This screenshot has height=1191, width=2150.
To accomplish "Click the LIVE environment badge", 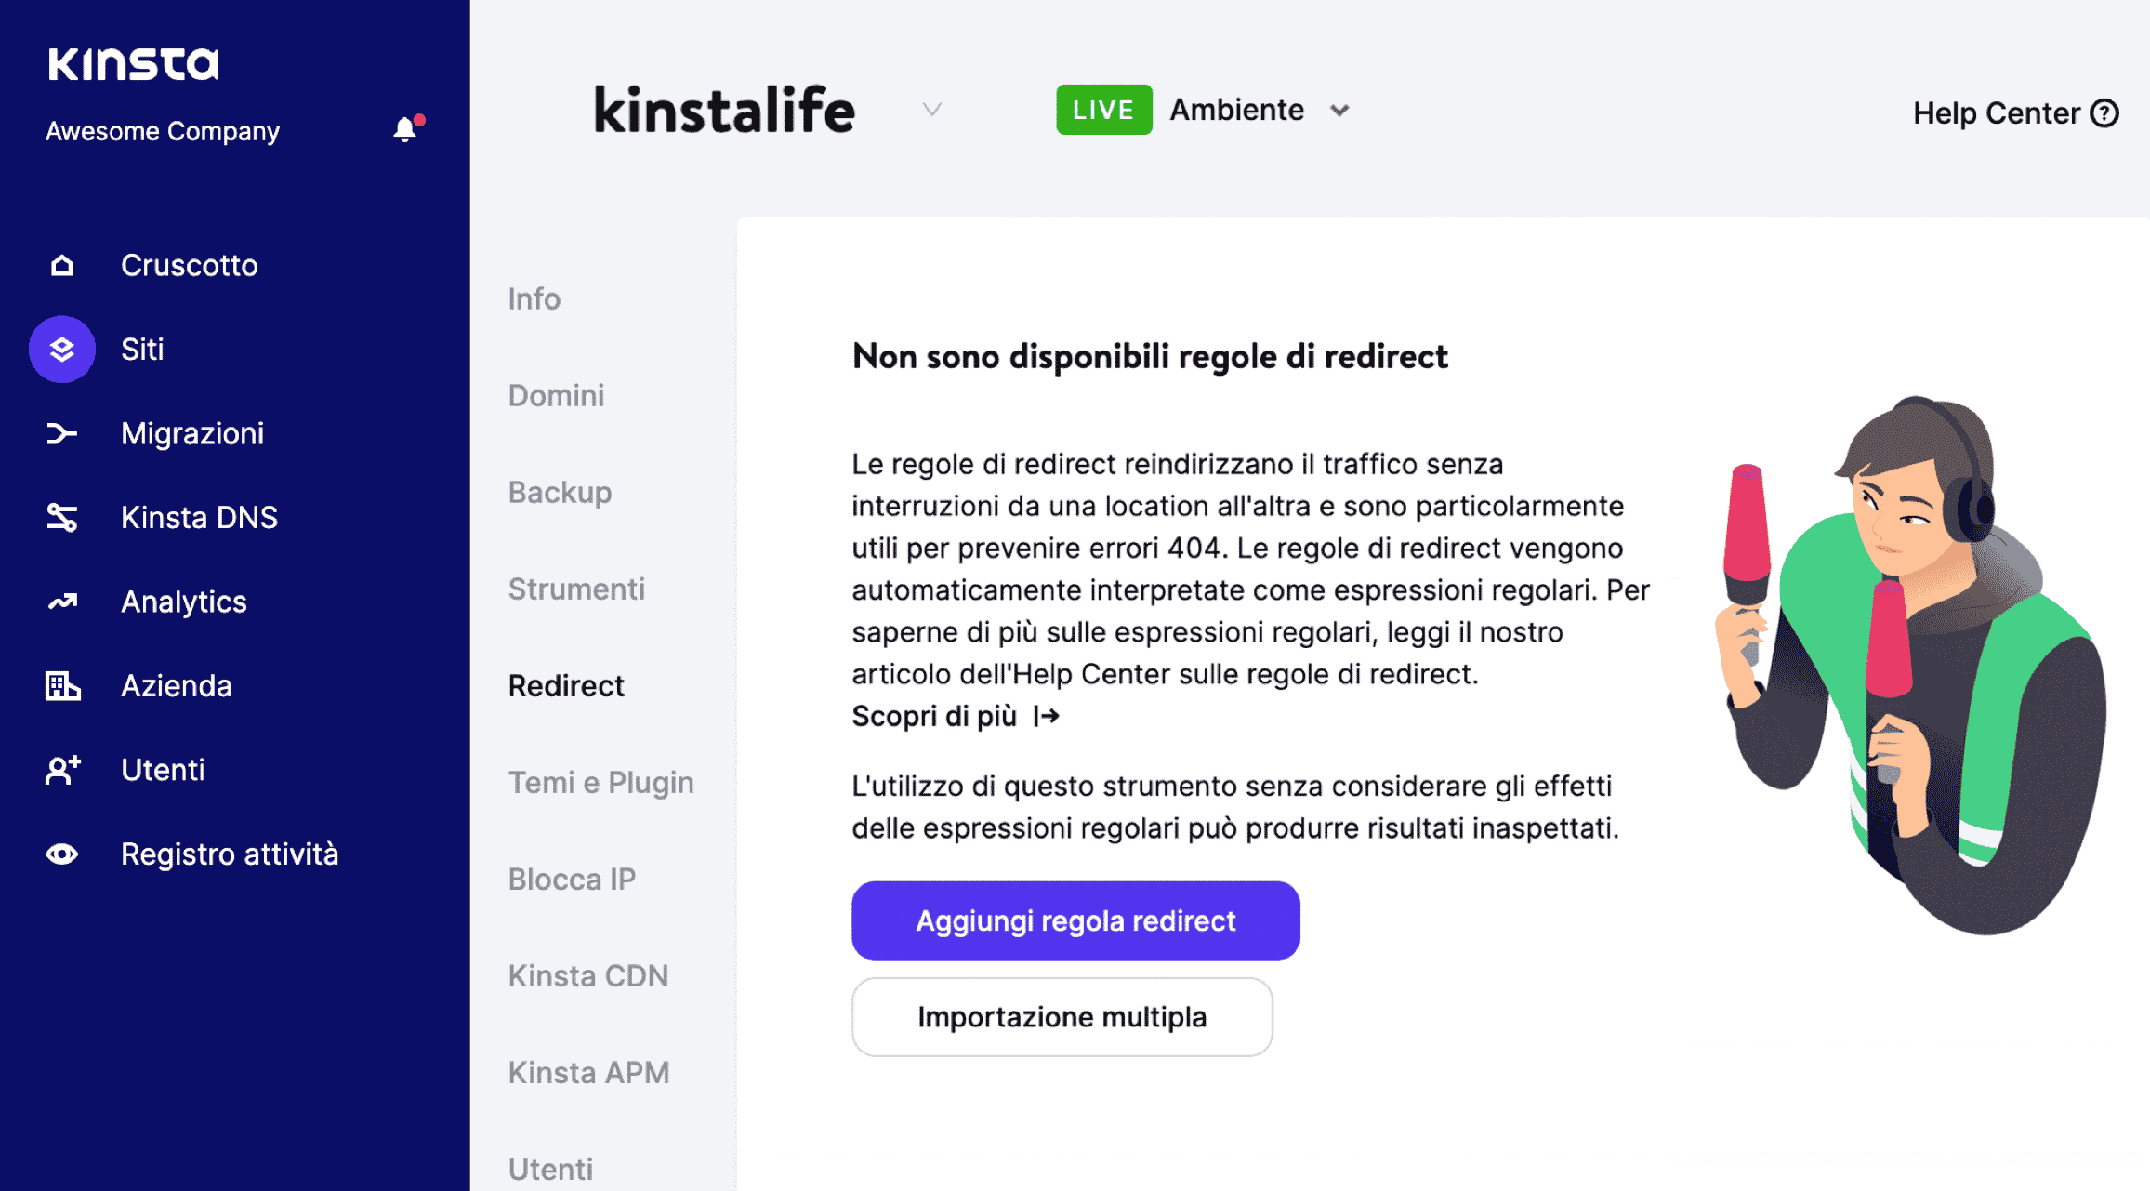I will pos(1103,109).
